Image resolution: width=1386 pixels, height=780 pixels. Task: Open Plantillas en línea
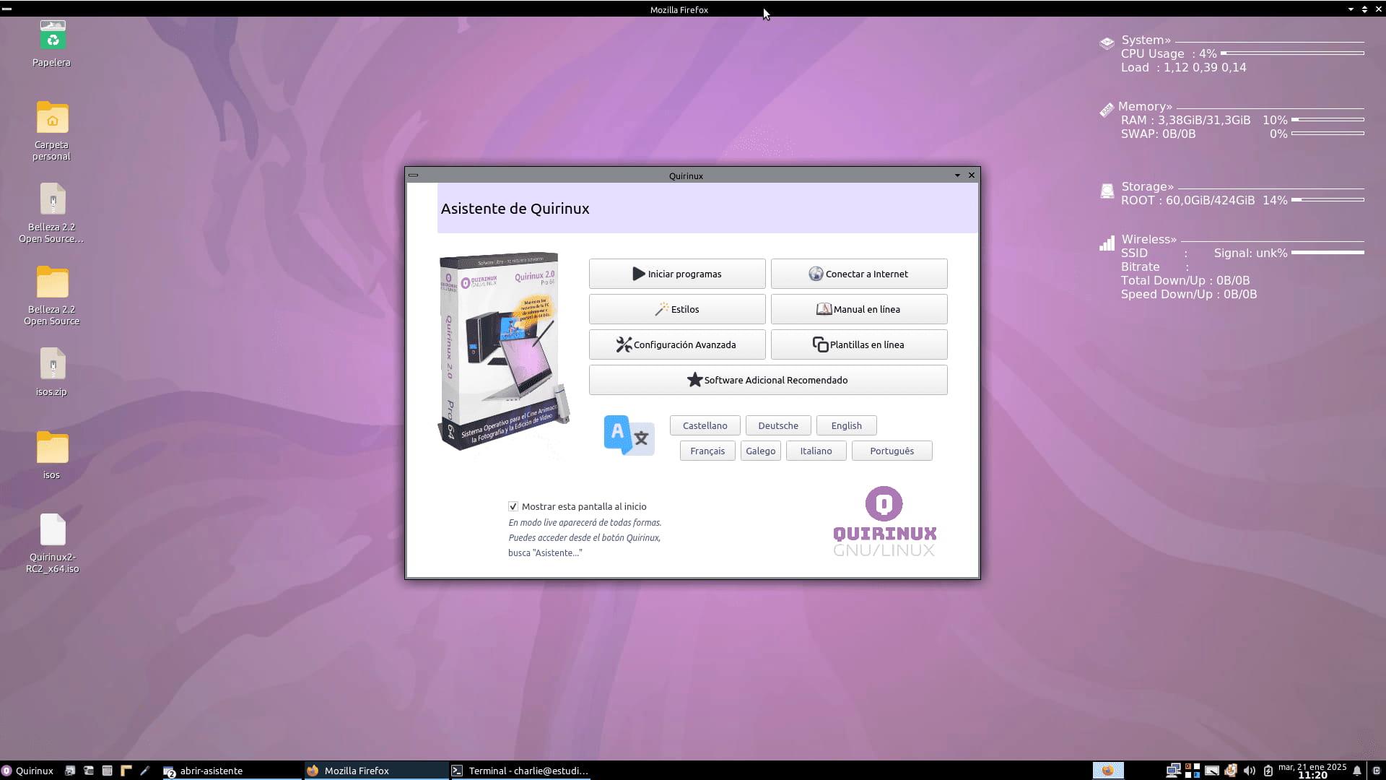point(859,344)
